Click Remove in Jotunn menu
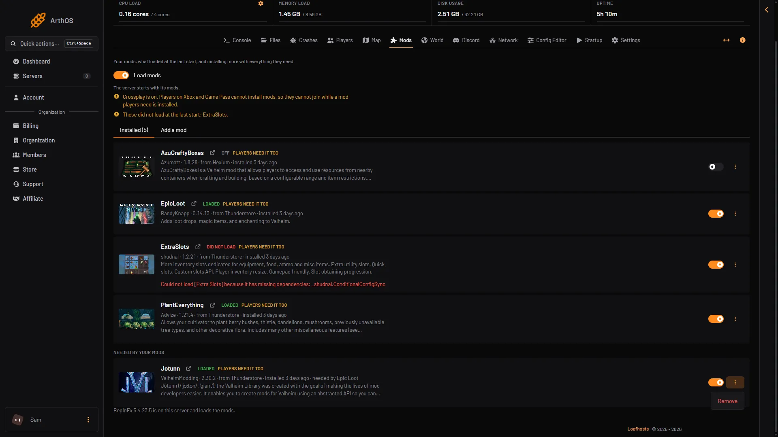 click(x=727, y=401)
